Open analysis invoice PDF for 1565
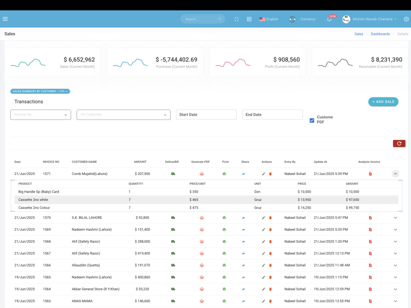Image resolution: width=411 pixels, height=308 pixels. (370, 277)
